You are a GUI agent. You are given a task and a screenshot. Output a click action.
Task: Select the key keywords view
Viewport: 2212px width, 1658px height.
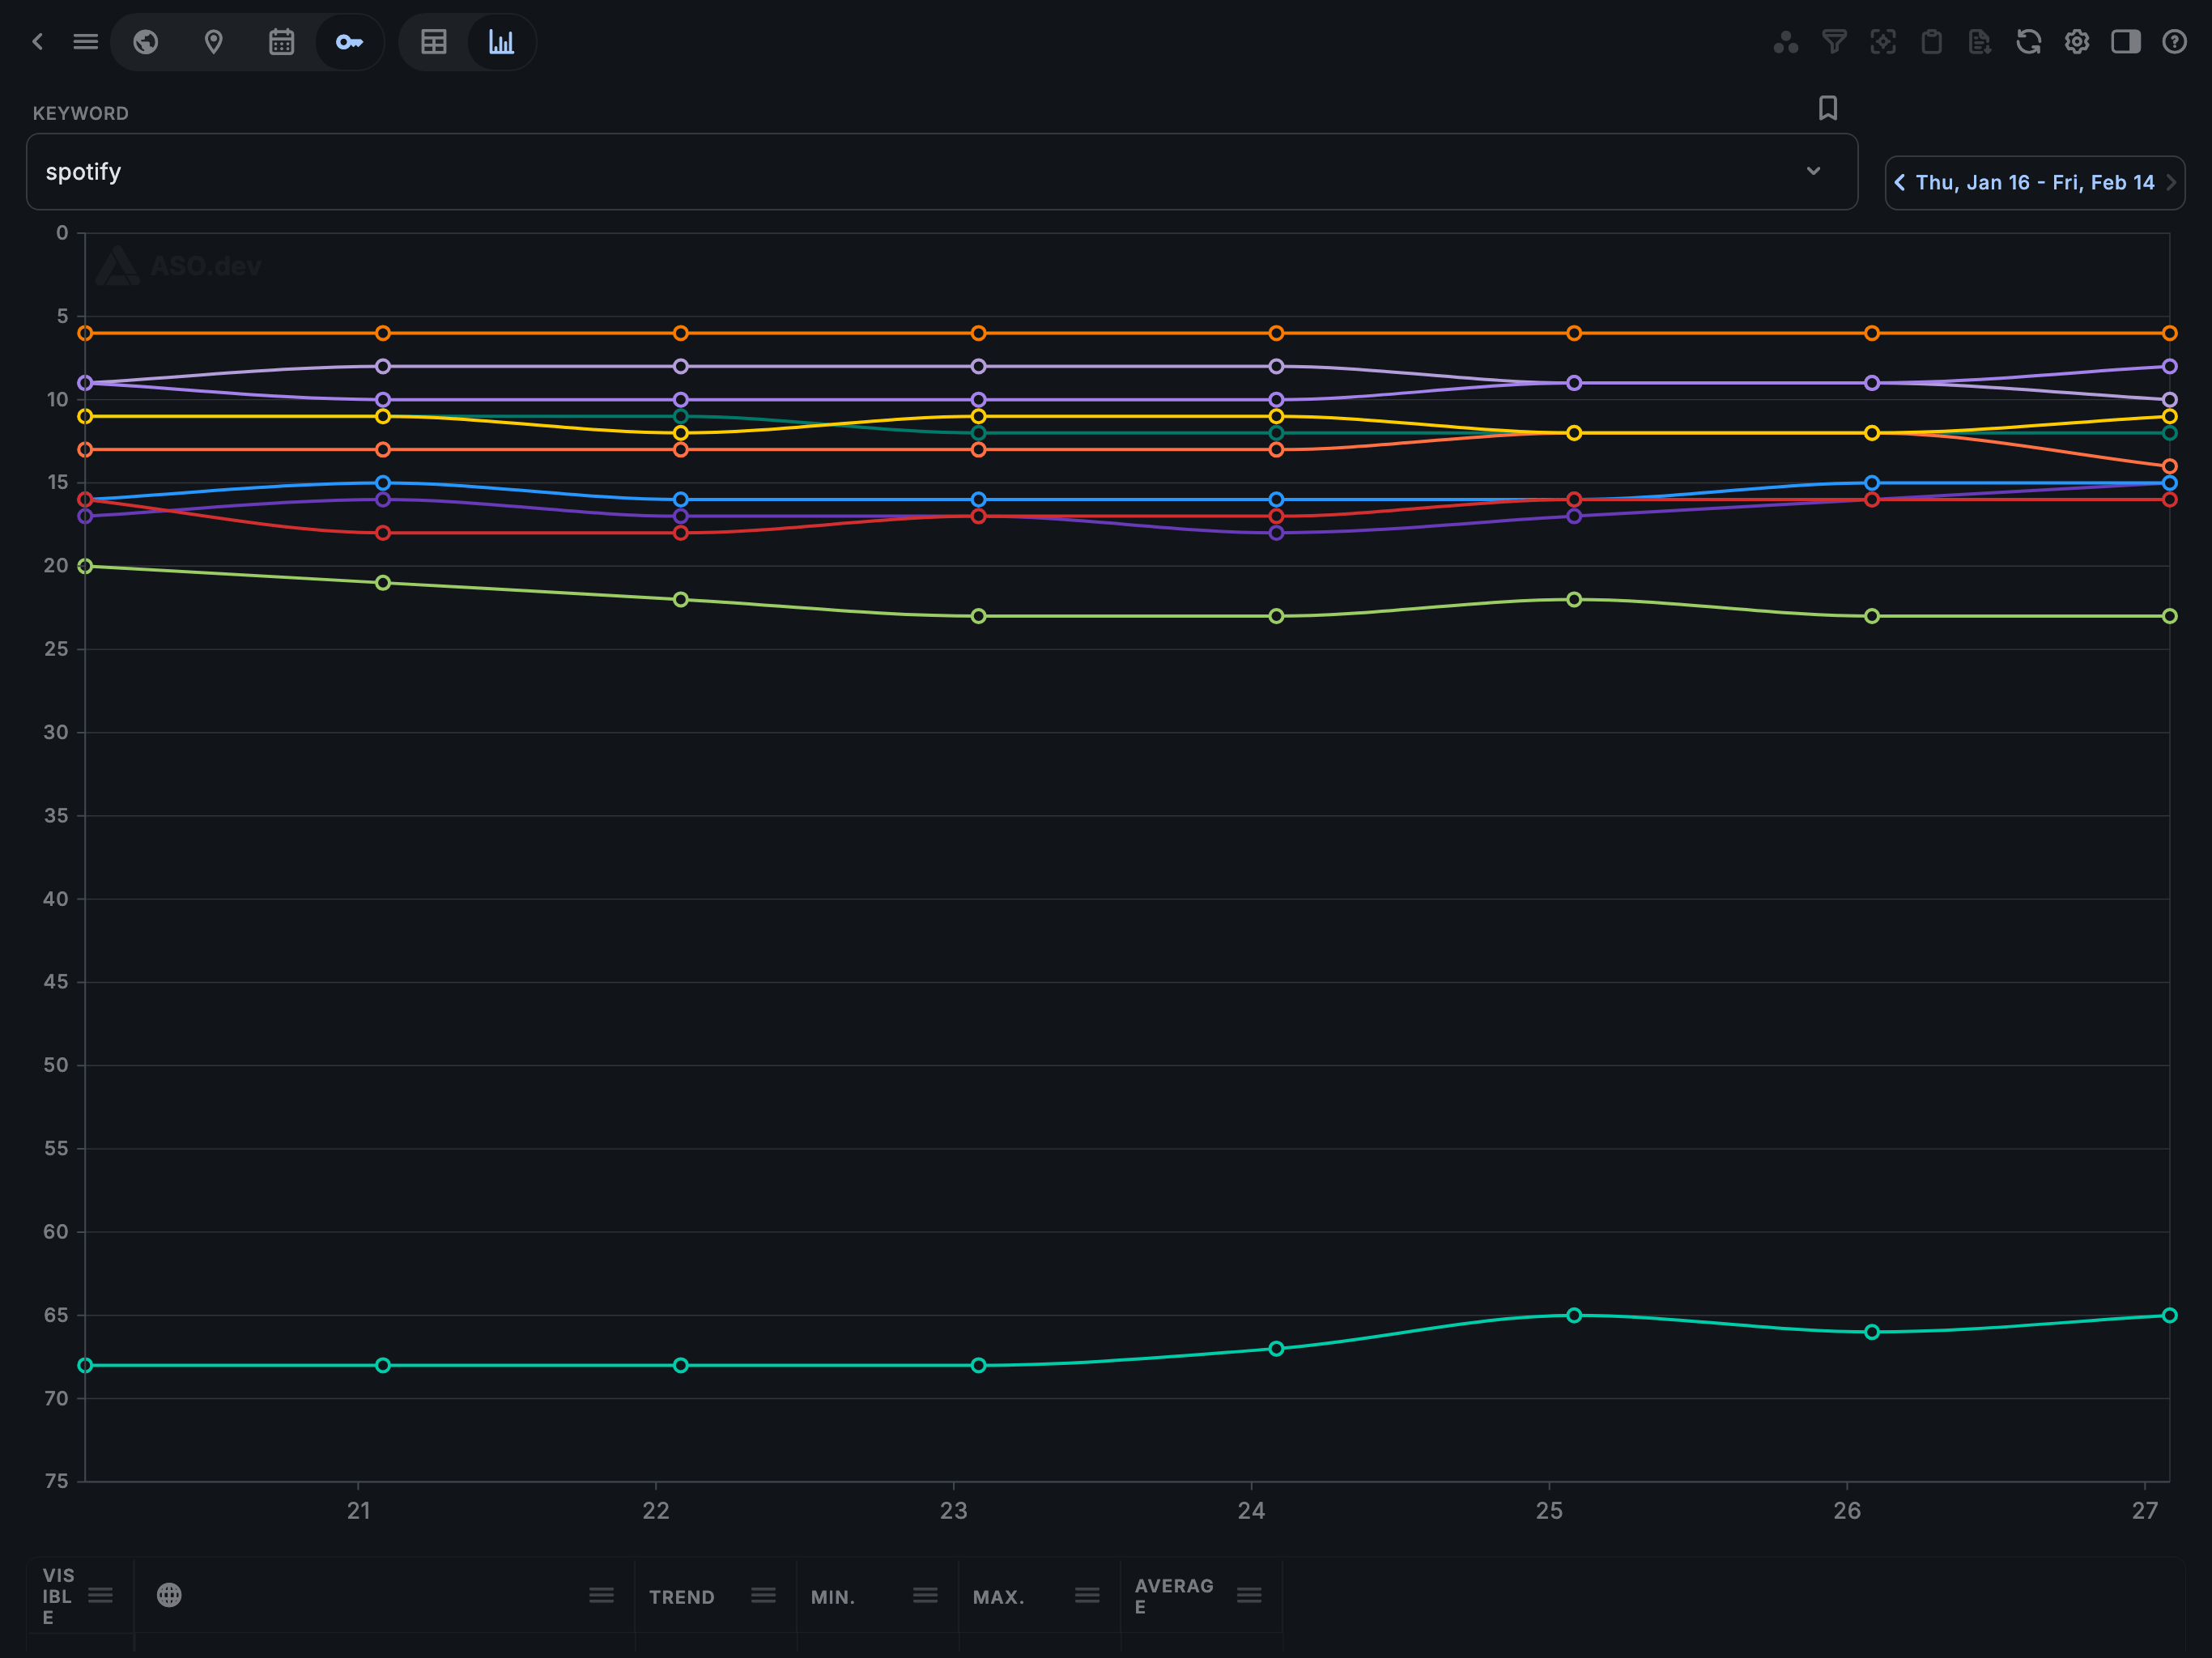349,42
